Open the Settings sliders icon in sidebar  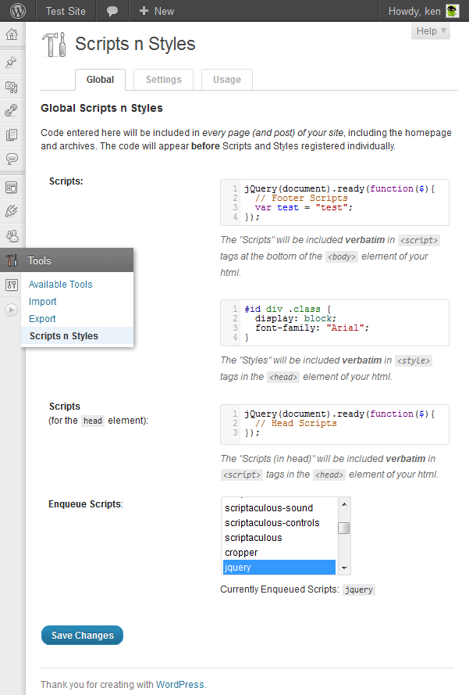pos(12,285)
